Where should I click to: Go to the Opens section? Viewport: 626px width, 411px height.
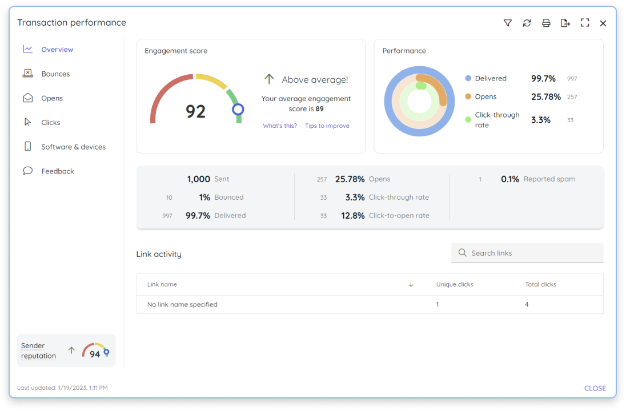52,98
